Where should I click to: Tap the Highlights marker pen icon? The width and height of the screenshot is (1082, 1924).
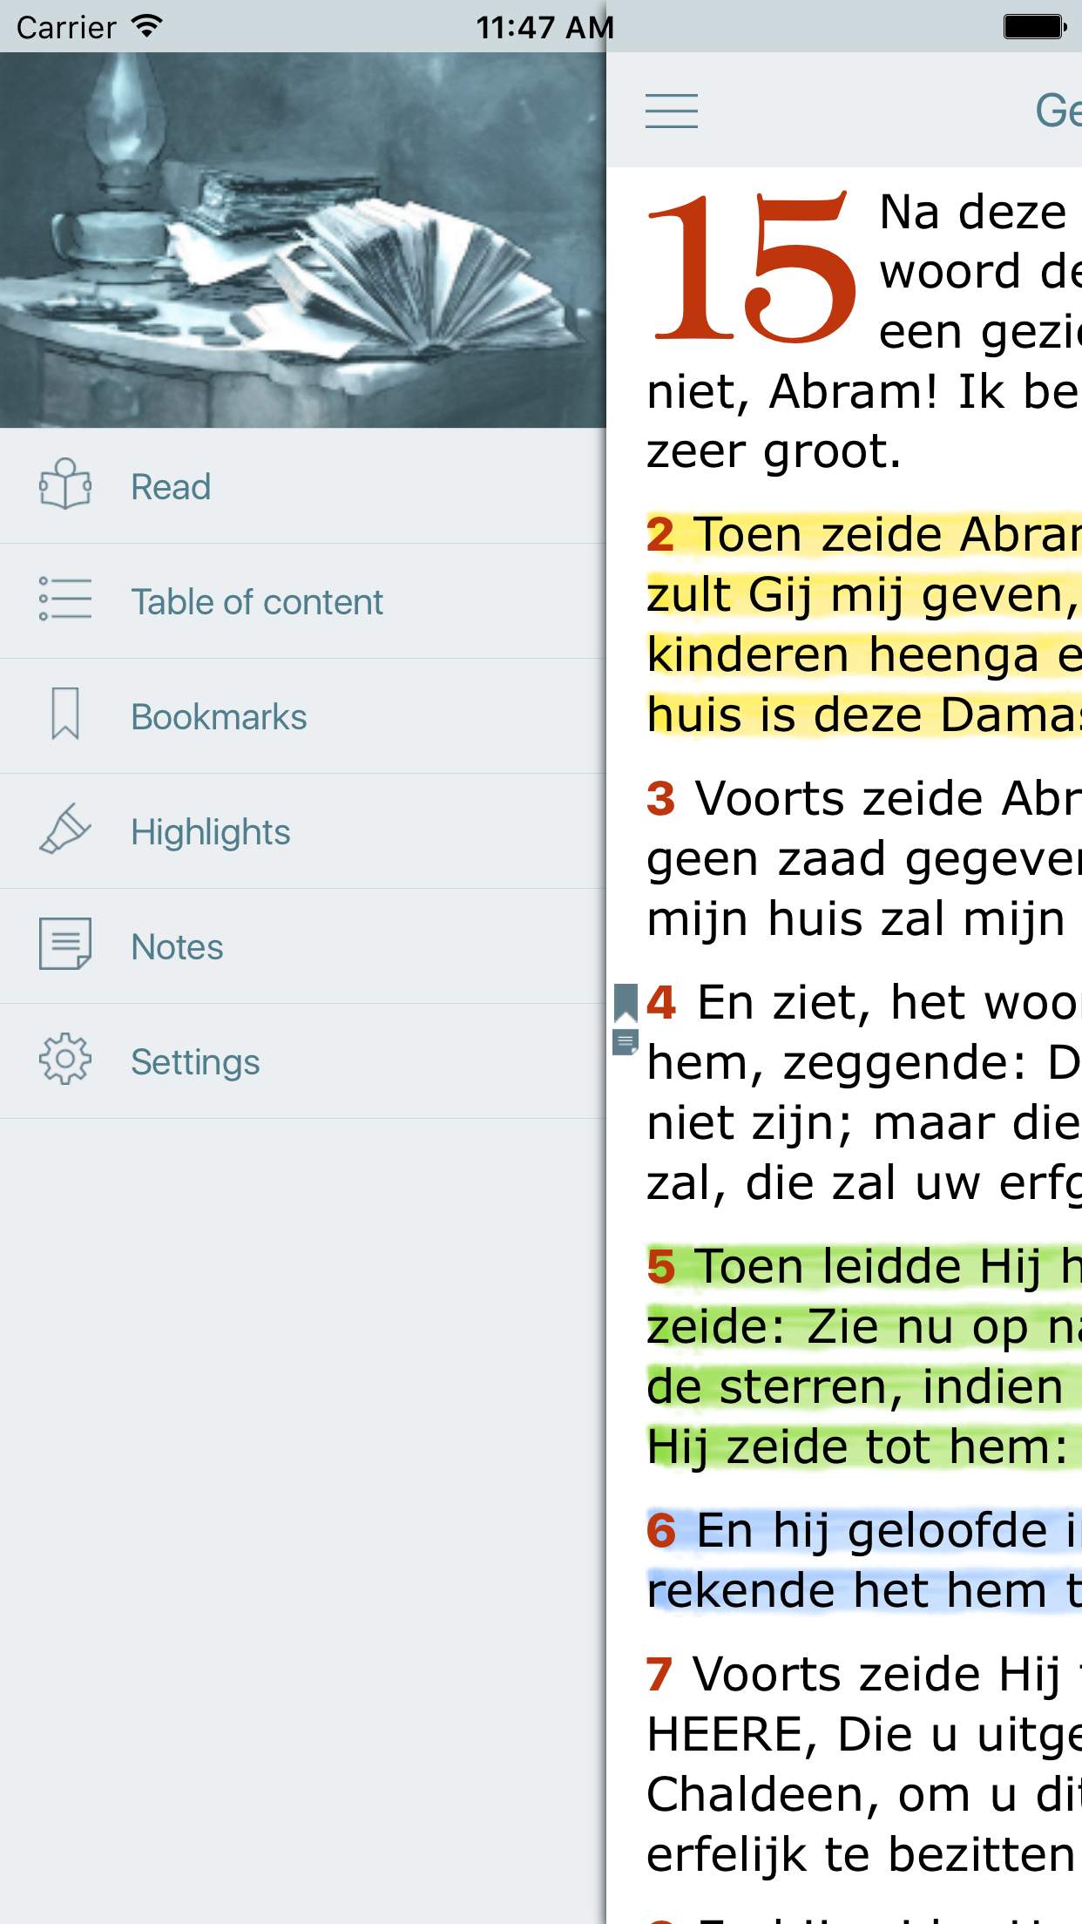(65, 830)
